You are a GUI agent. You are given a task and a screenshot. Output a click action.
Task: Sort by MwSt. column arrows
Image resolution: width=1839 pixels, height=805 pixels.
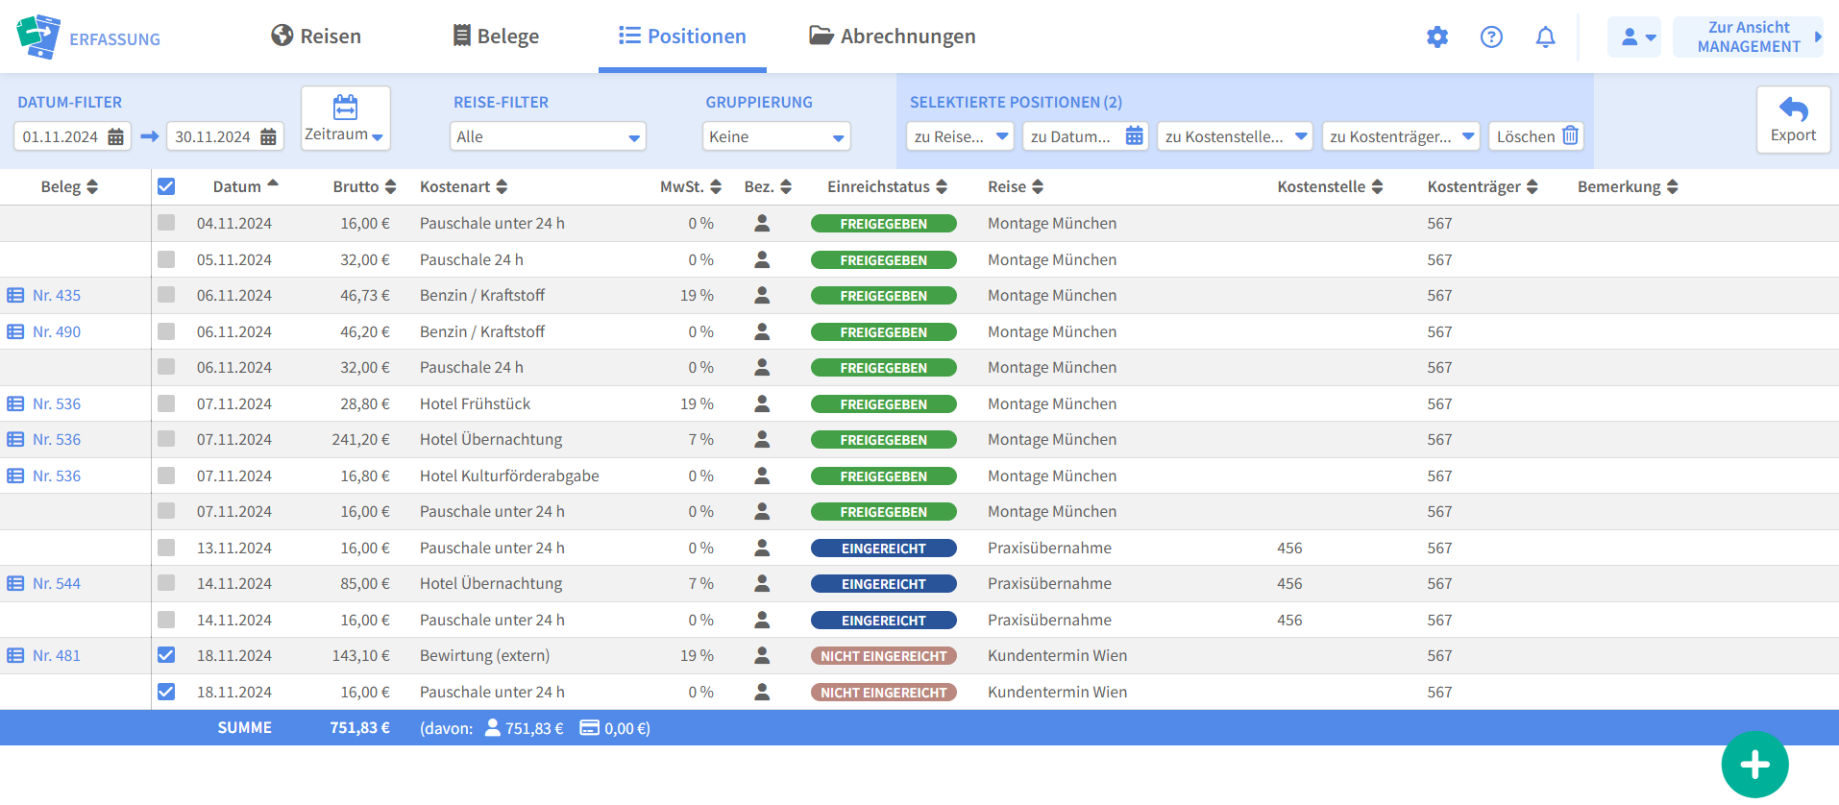click(x=716, y=187)
